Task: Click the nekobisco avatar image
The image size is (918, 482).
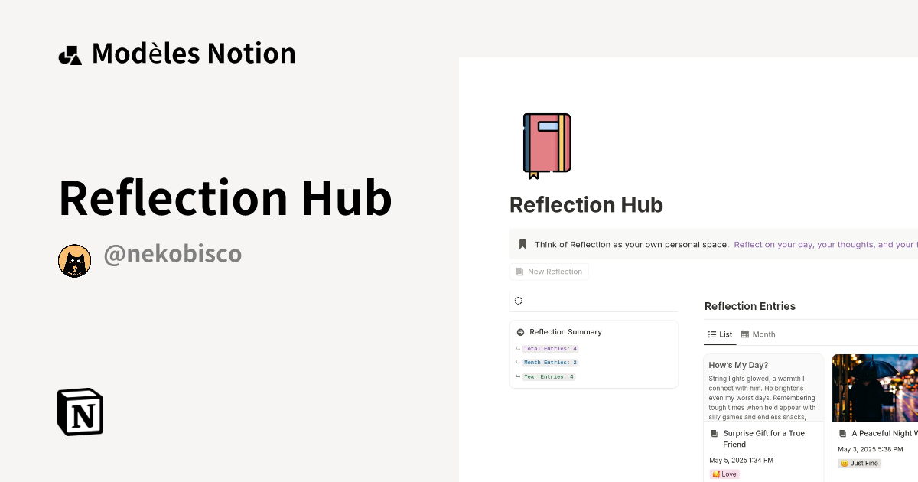Action: pos(74,260)
